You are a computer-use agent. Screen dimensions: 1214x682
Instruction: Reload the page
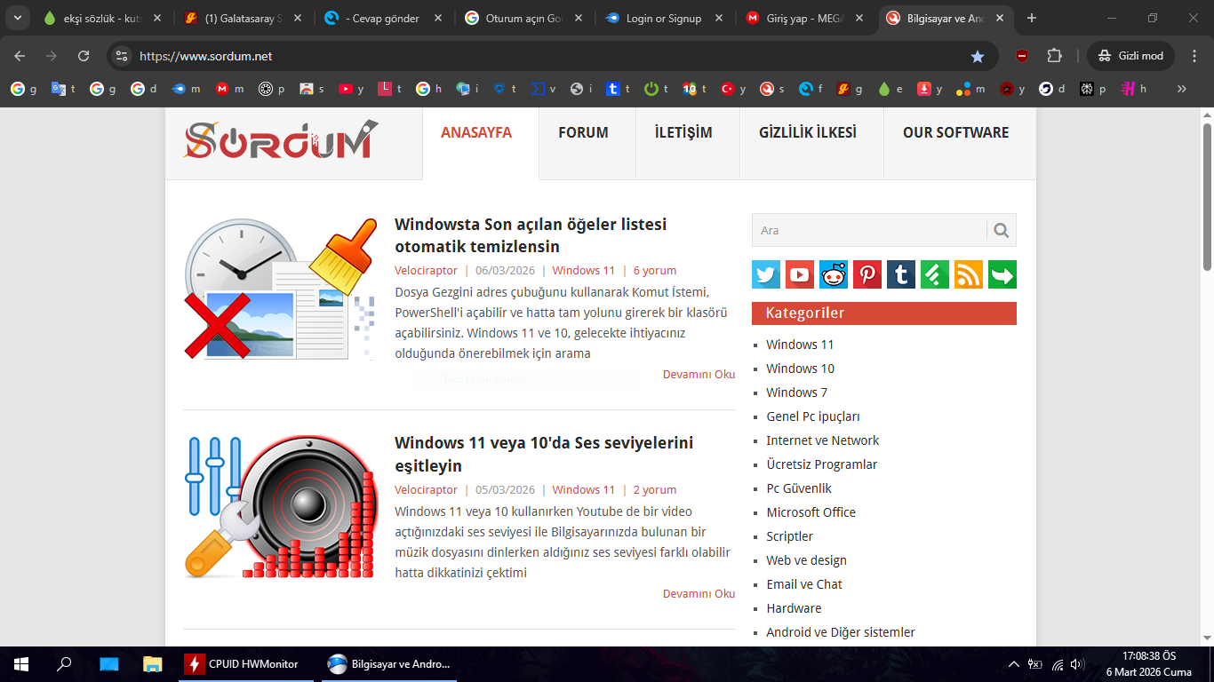pyautogui.click(x=84, y=56)
